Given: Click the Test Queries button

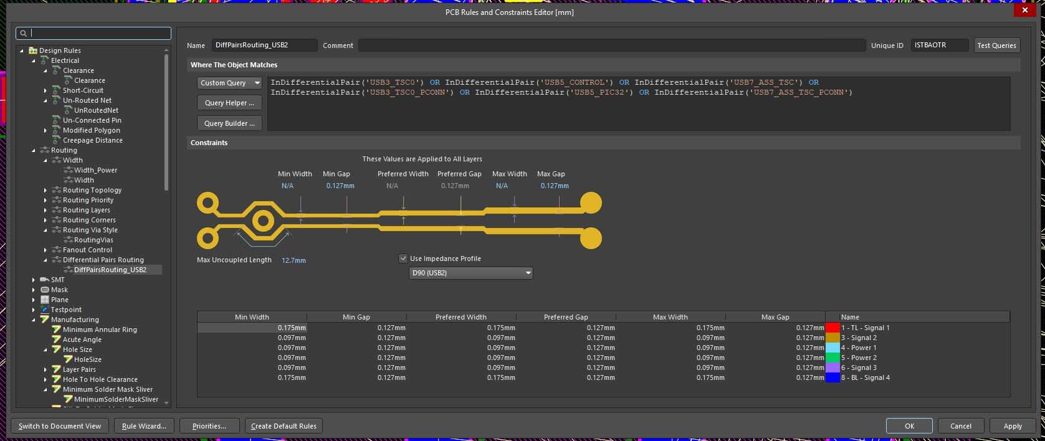Looking at the screenshot, I should click(x=996, y=45).
